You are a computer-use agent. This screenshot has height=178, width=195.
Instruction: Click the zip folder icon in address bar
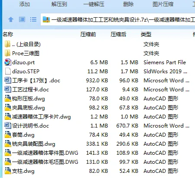click(46, 19)
